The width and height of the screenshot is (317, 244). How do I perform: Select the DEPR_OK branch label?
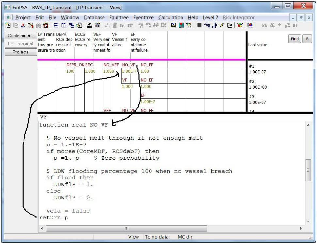click(x=75, y=65)
